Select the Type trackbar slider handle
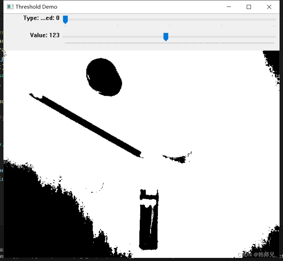Viewport: 283px width, 261px height. click(x=65, y=20)
